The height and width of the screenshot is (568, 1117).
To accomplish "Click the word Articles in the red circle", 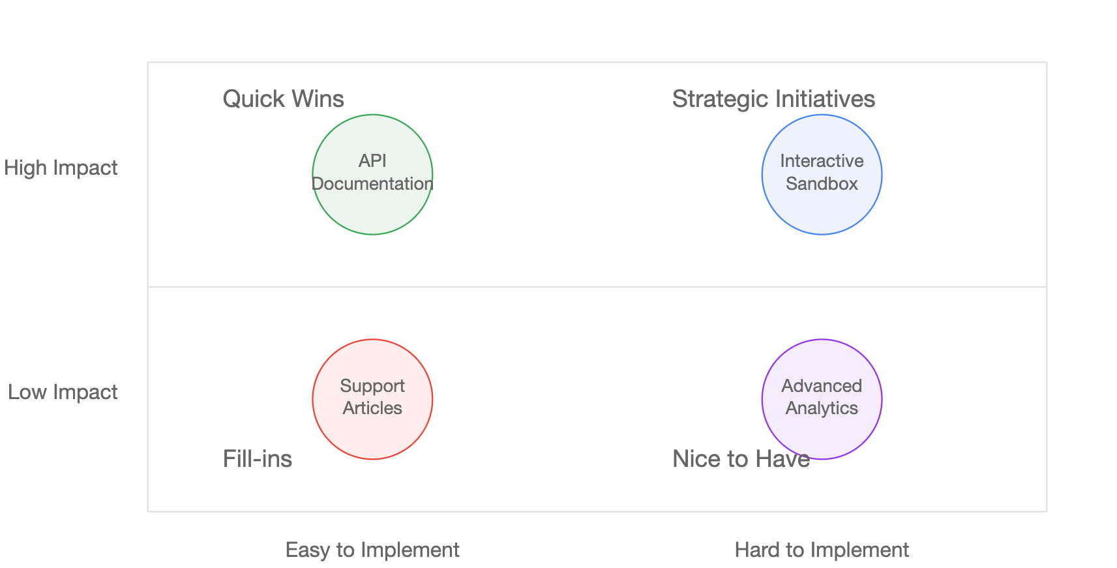I will tap(372, 408).
